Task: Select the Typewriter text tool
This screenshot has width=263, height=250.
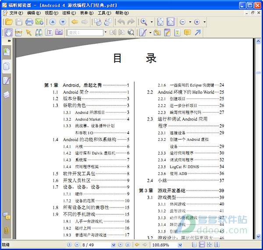Action: click(177, 32)
